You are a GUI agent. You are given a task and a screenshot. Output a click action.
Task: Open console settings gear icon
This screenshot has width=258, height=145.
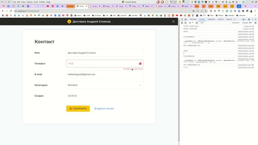coord(256,23)
